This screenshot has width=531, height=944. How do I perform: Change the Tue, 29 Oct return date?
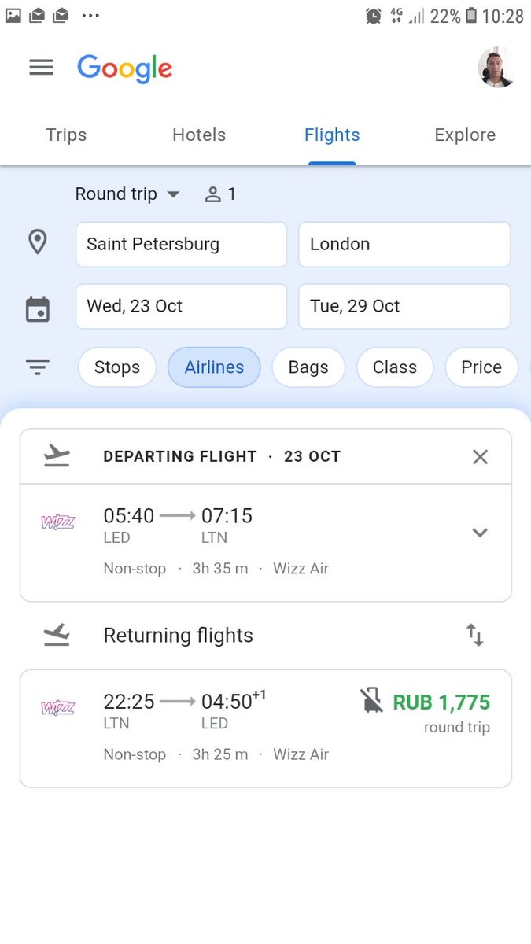[x=404, y=306]
